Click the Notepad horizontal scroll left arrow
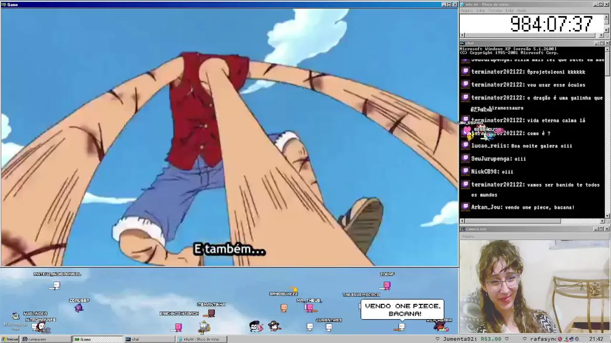 point(462,35)
